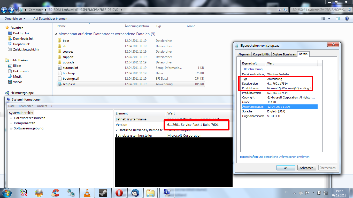Select the upgrade folder
This screenshot has height=198, width=353.
point(68,62)
